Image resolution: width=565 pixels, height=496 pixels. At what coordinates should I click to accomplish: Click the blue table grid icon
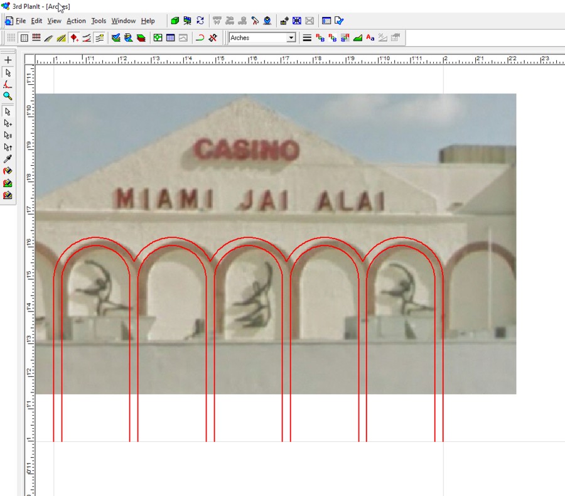170,38
